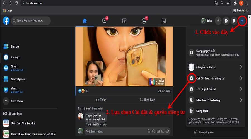
Task: Click Xem thêm 1 bình luận
Action: click(x=90, y=108)
